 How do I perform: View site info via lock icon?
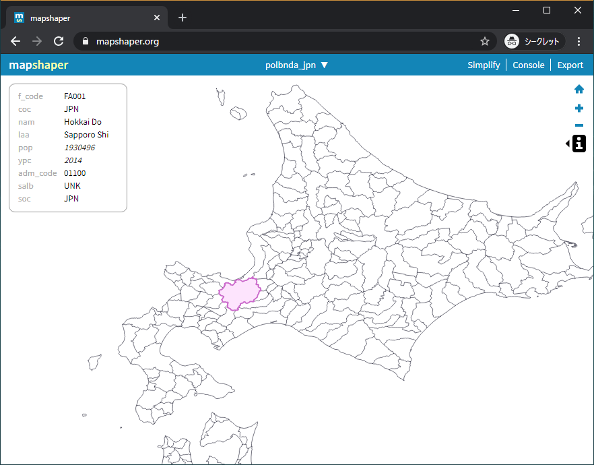click(86, 41)
